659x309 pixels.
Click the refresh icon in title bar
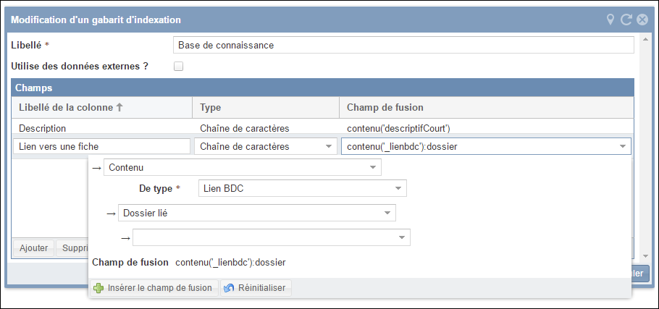626,20
